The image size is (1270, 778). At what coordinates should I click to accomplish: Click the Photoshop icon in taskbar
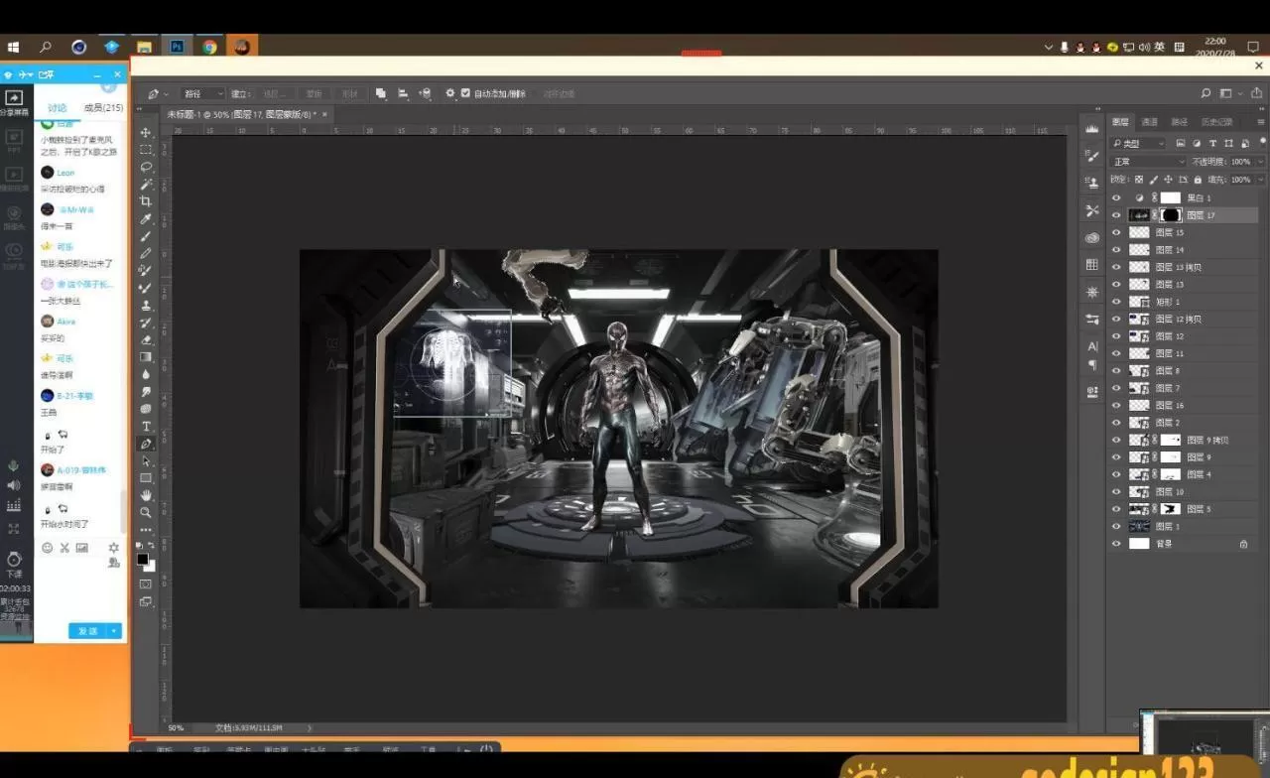[x=177, y=47]
